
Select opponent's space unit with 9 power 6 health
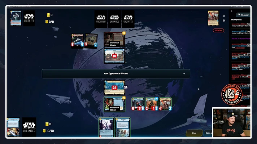pyautogui.click(x=77, y=41)
